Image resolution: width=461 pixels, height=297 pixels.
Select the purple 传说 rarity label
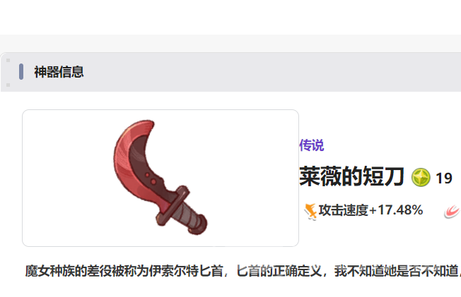(x=312, y=145)
